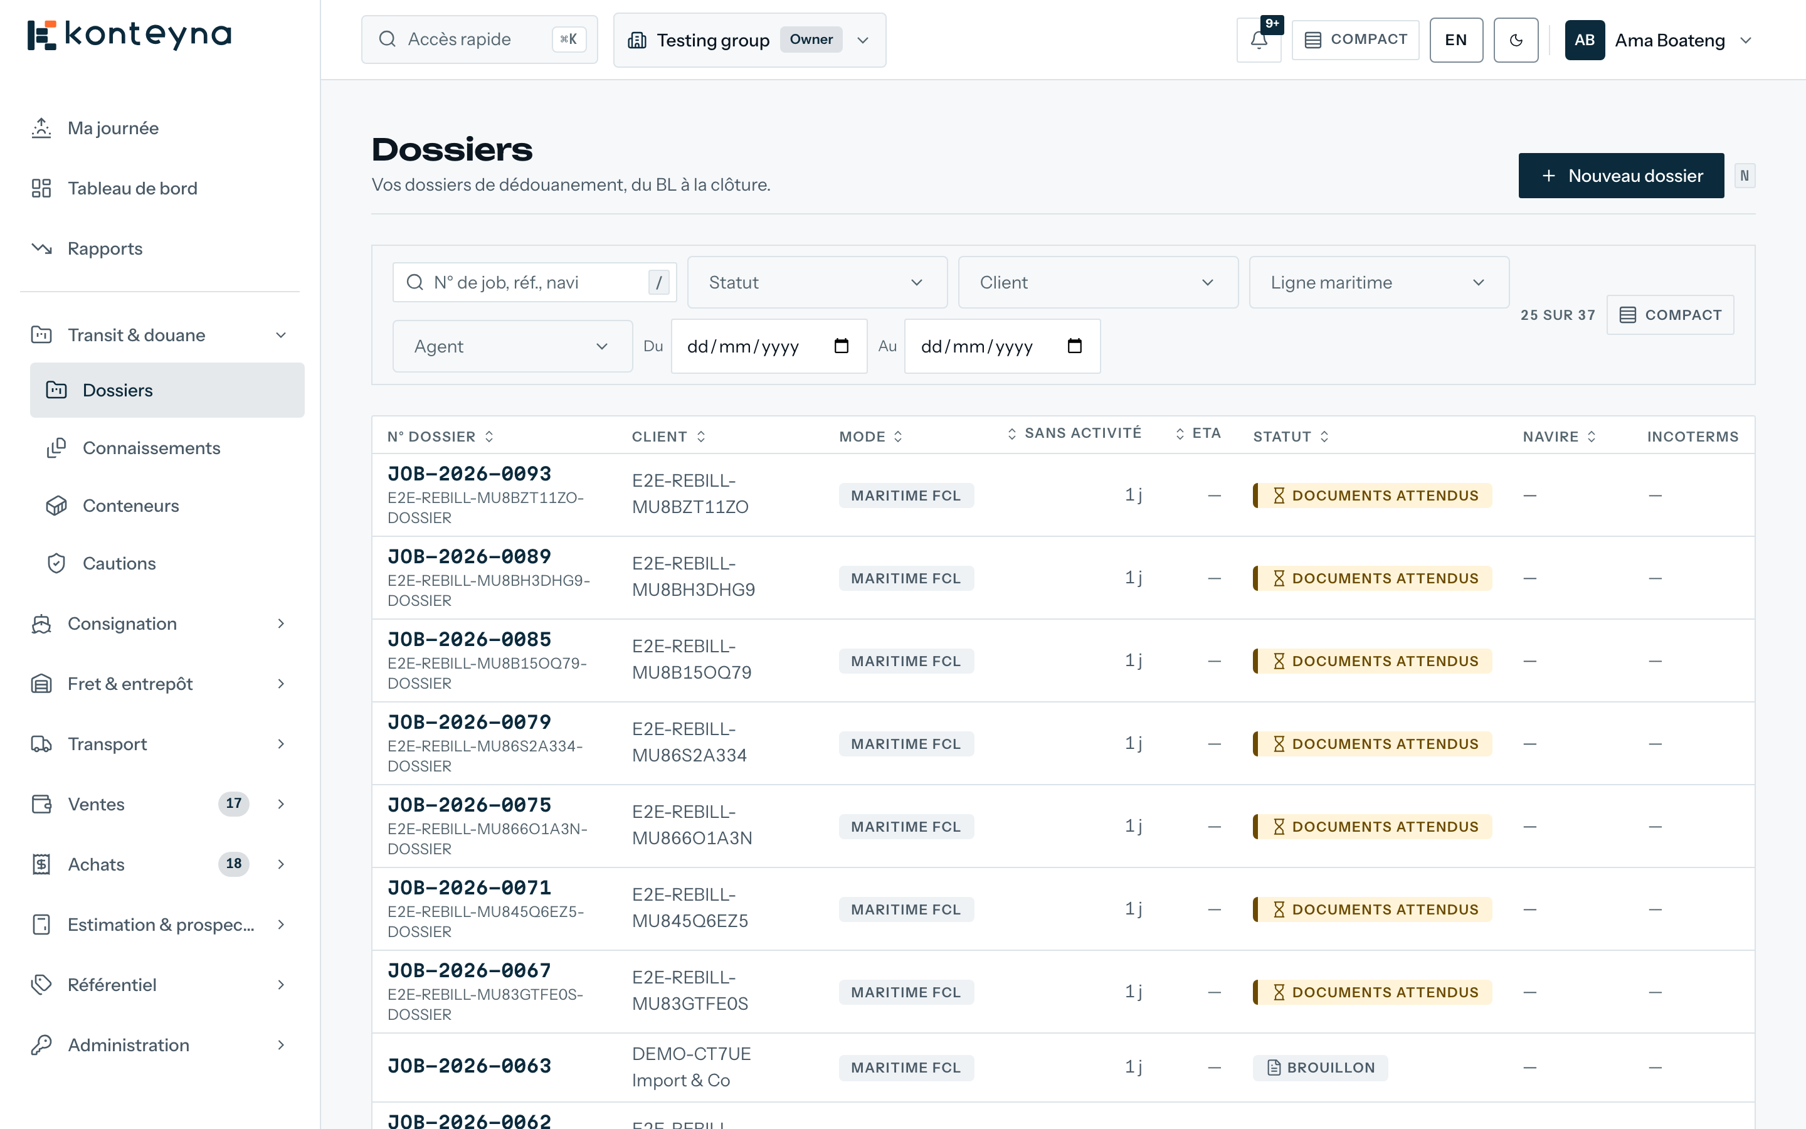
Task: Switch language to EN
Action: [1455, 40]
